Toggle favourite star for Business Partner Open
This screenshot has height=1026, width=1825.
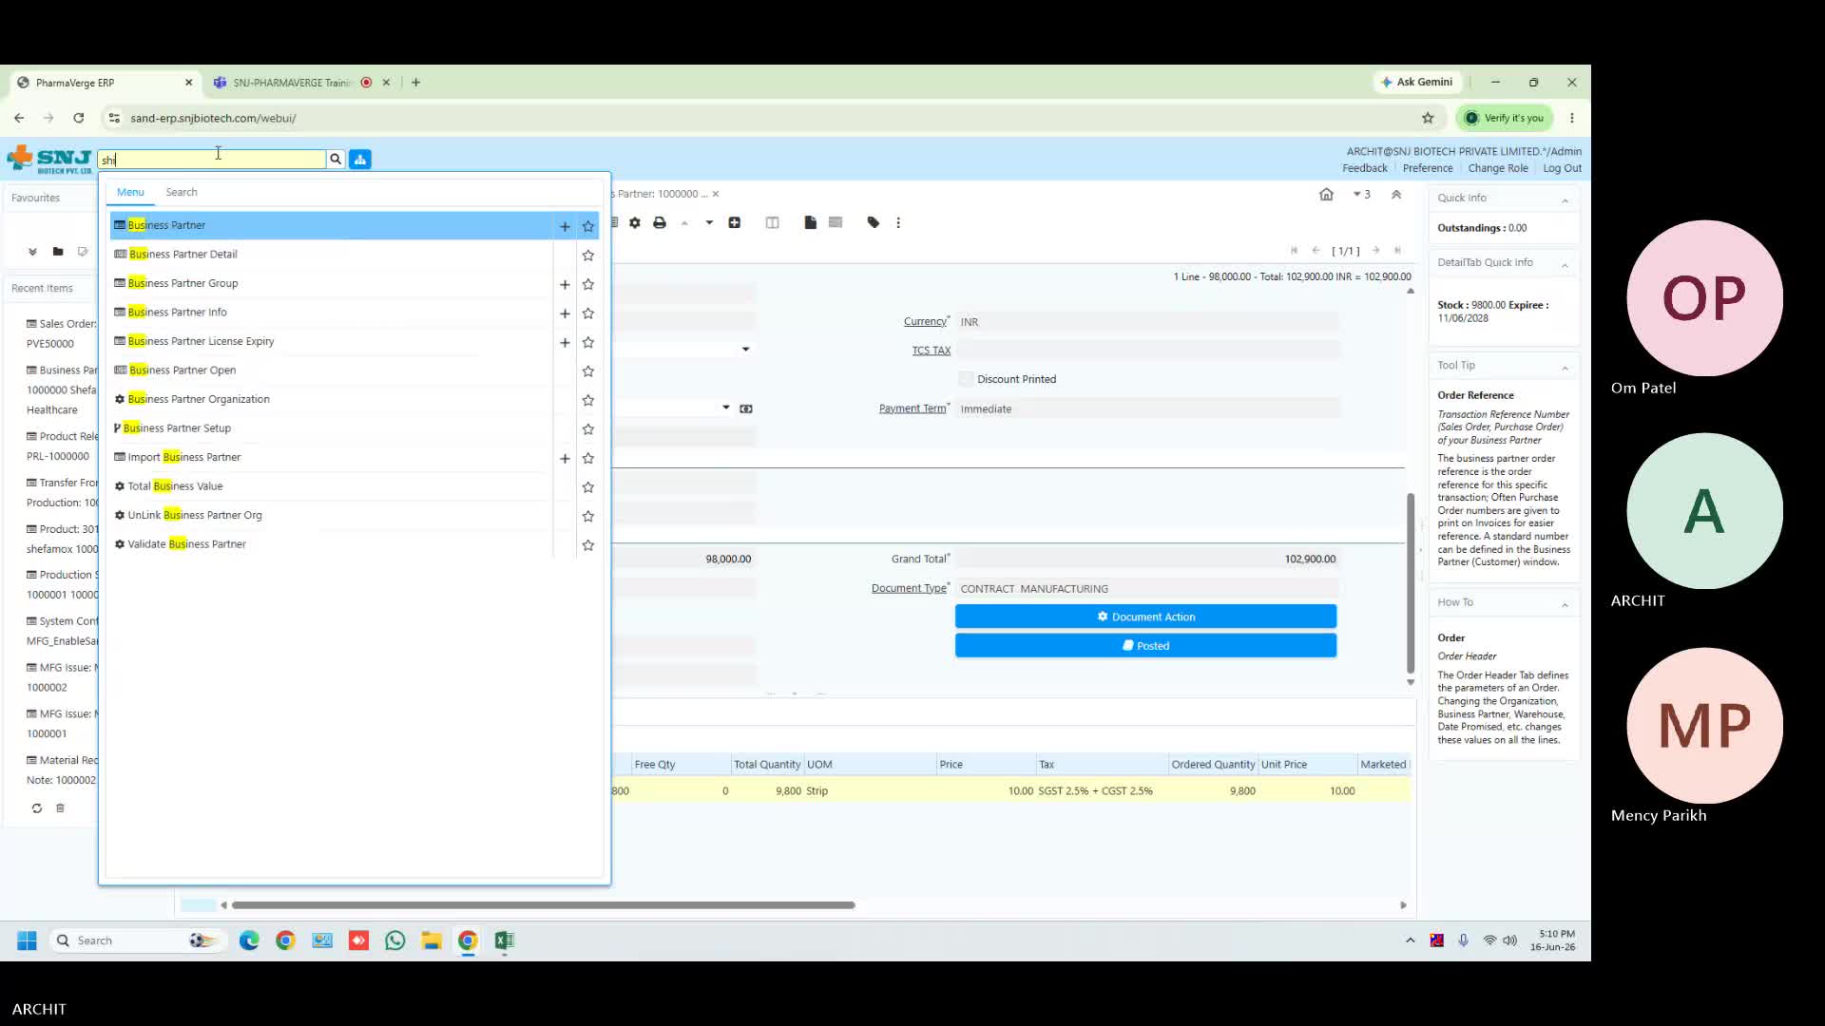[588, 371]
